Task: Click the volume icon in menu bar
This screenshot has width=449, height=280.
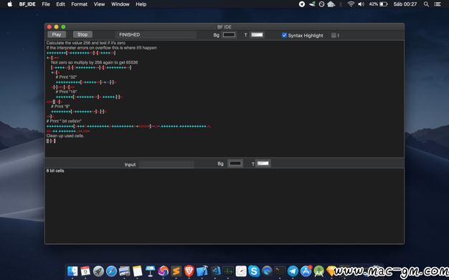Action: (x=361, y=4)
